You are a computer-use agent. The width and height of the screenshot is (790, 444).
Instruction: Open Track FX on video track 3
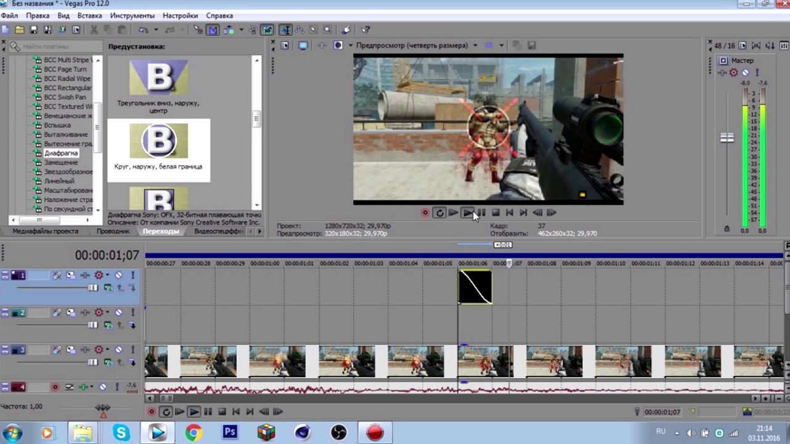85,350
